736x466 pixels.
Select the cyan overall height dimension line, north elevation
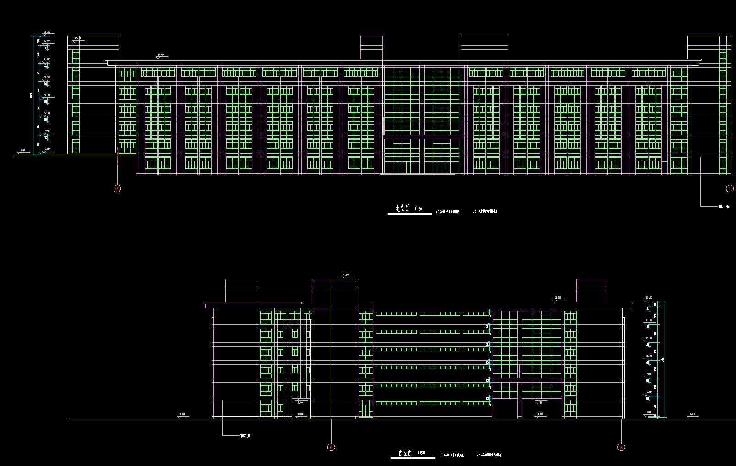coord(33,95)
